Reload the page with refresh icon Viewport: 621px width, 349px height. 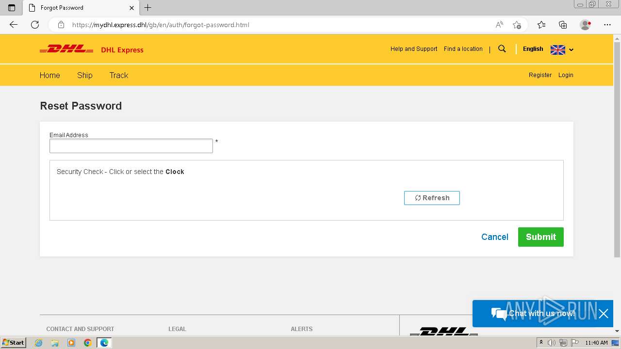pyautogui.click(x=35, y=25)
